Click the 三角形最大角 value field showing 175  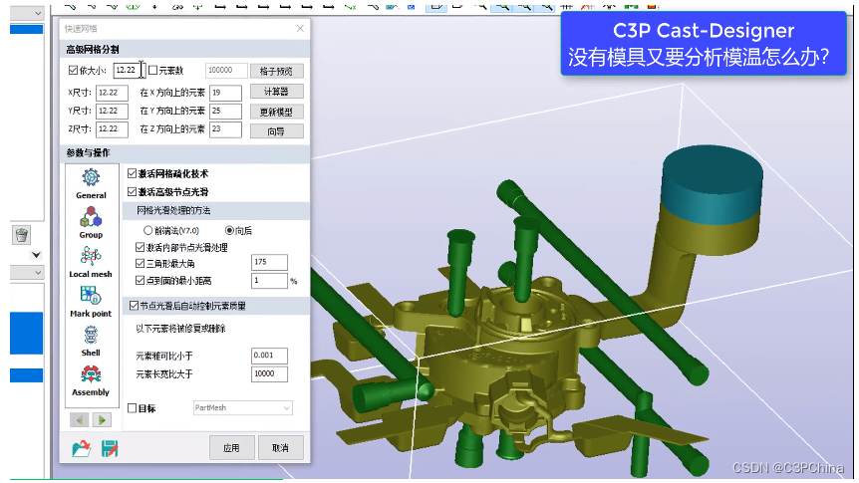pos(269,262)
